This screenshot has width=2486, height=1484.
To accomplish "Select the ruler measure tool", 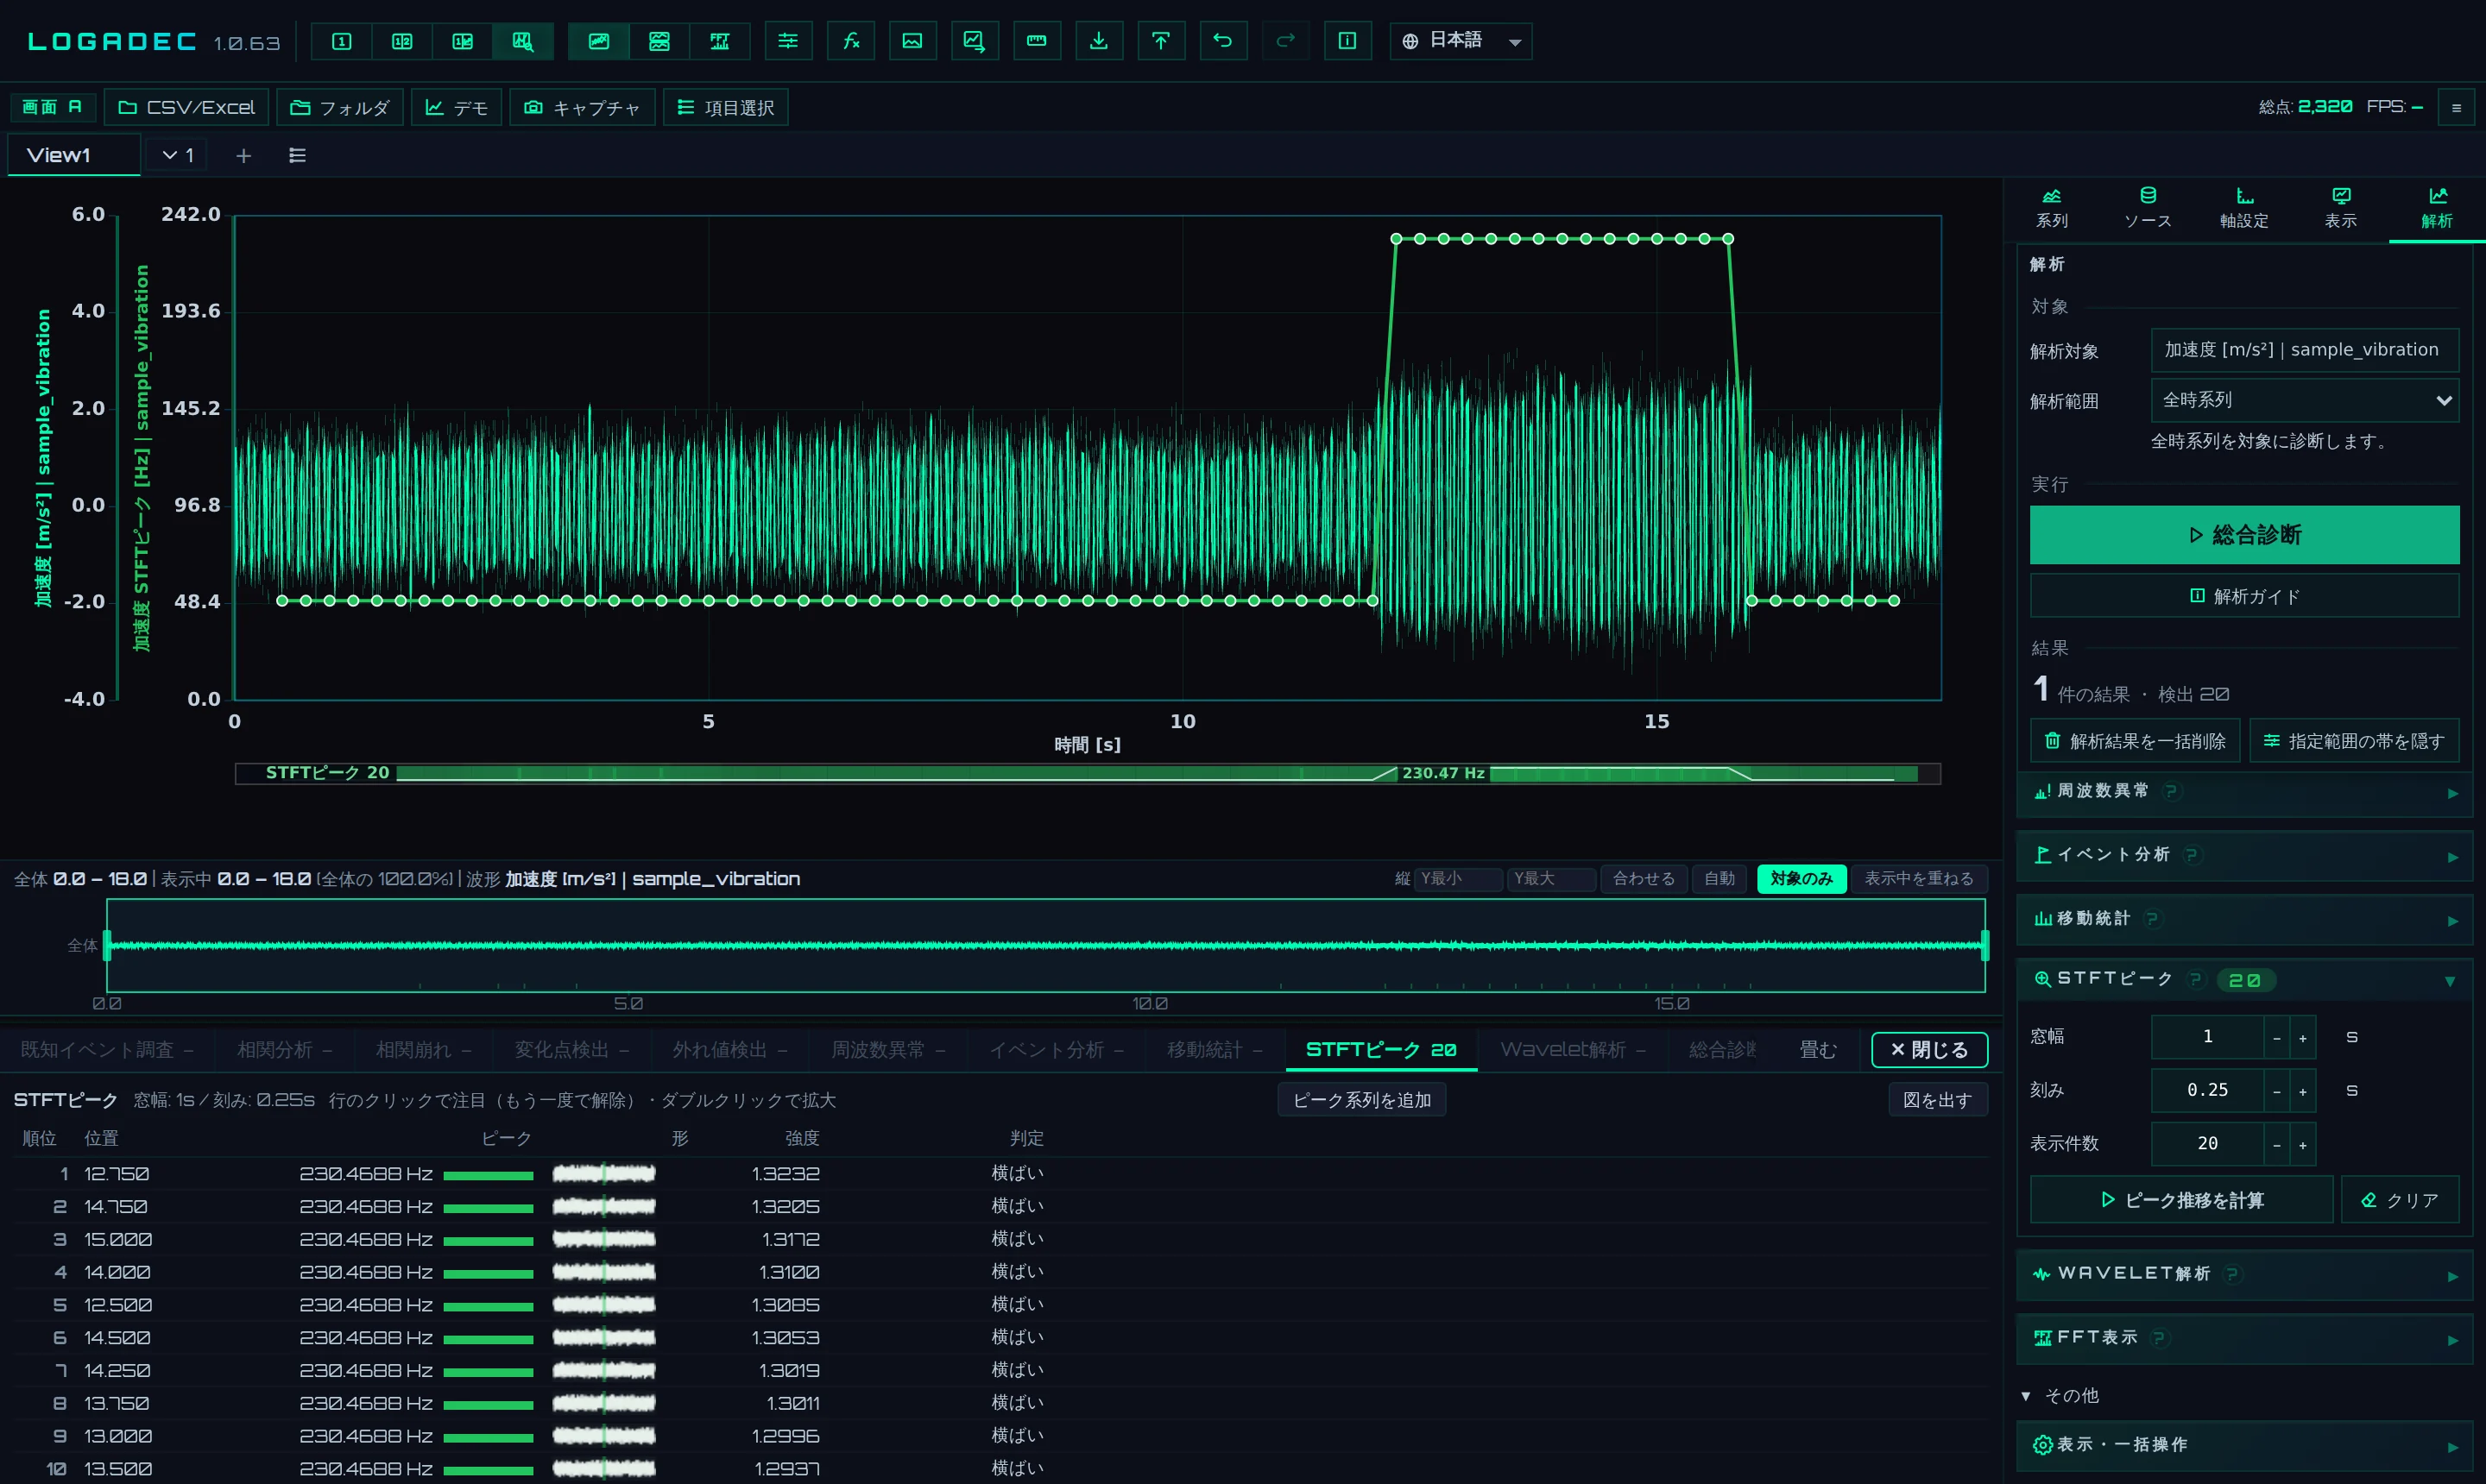I will click(1037, 41).
